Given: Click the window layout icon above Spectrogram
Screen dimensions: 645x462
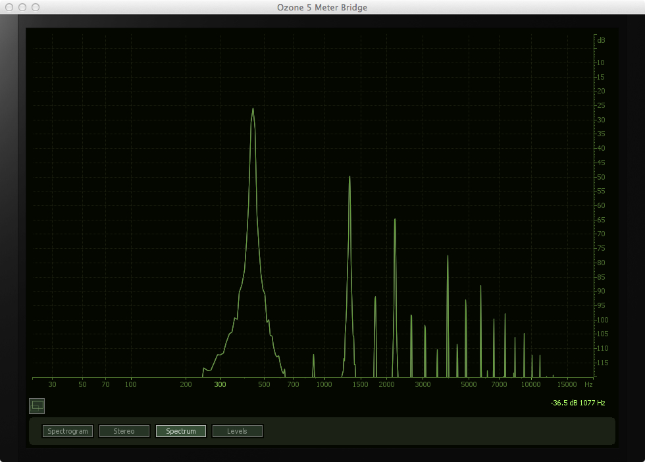Looking at the screenshot, I should click(37, 406).
